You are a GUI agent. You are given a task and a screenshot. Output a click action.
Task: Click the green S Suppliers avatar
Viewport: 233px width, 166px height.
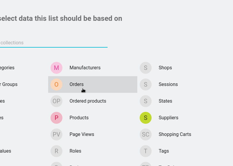click(146, 118)
